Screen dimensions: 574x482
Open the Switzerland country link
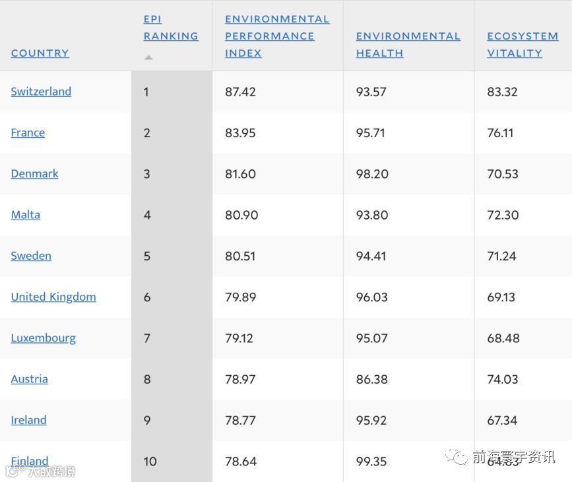[x=41, y=92]
